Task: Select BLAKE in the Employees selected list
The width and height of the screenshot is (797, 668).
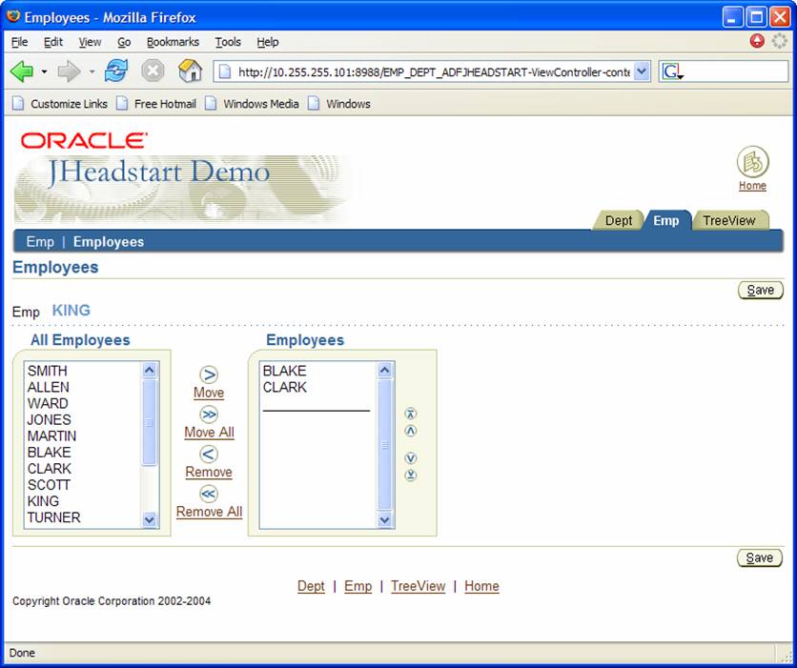Action: tap(284, 371)
